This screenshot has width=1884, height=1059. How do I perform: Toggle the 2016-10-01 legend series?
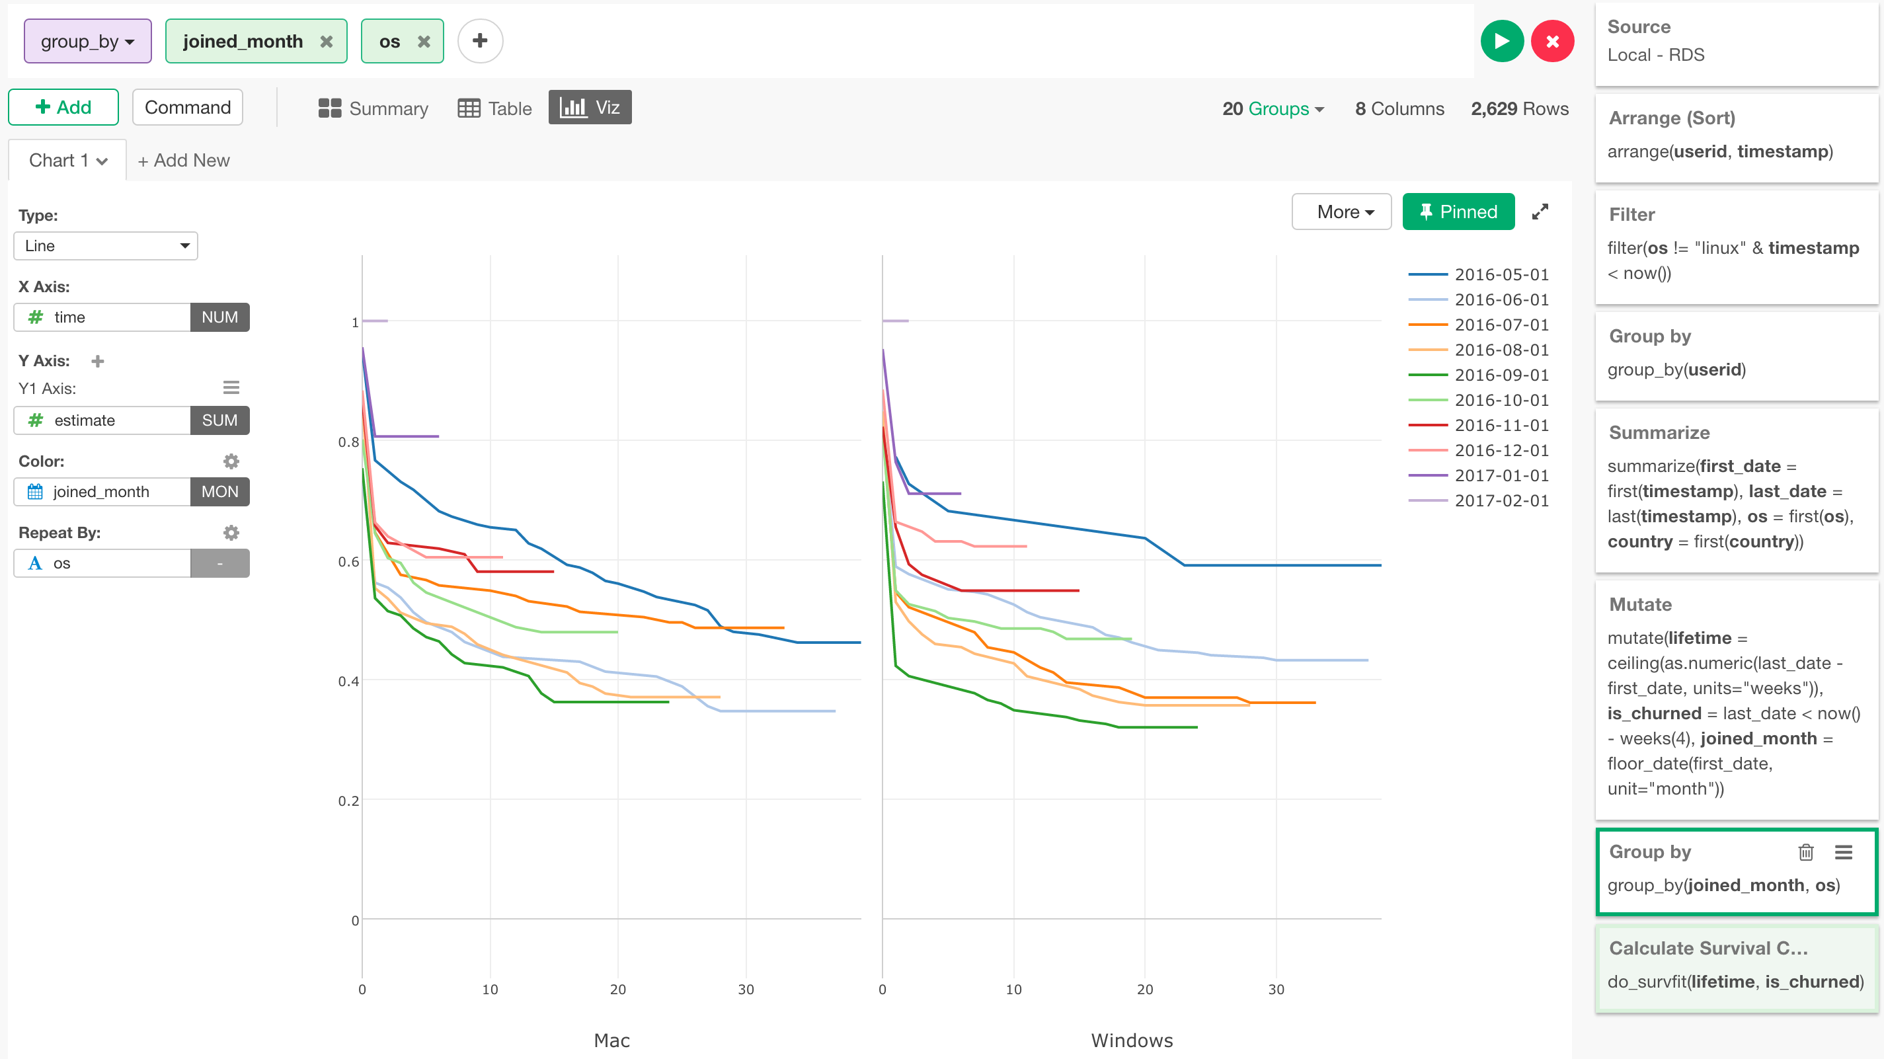click(x=1479, y=400)
